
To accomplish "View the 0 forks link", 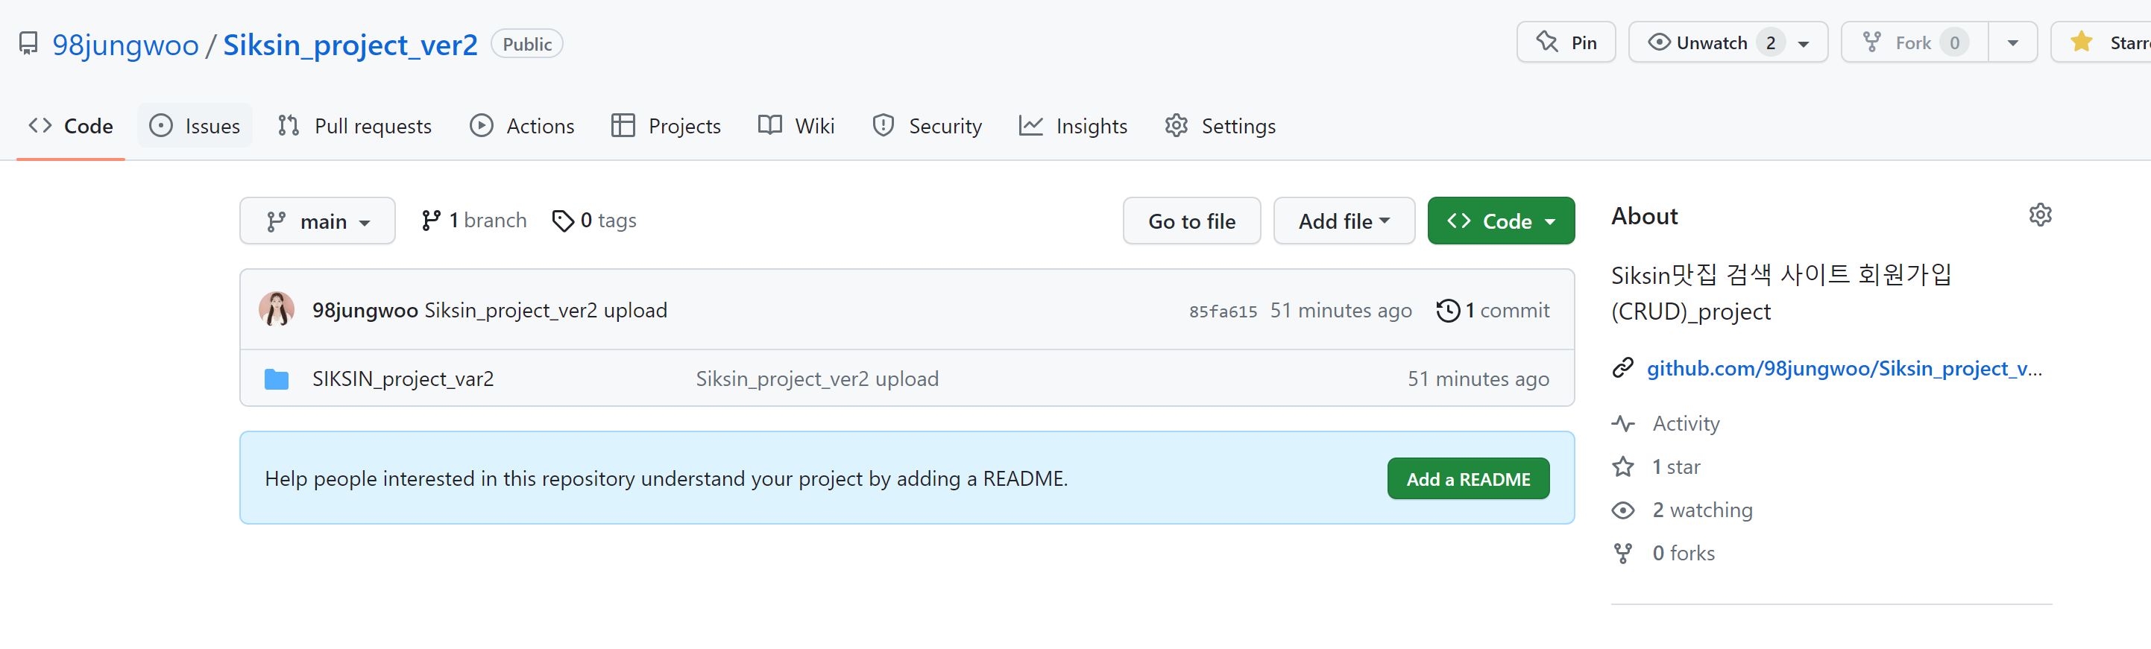I will (x=1684, y=554).
